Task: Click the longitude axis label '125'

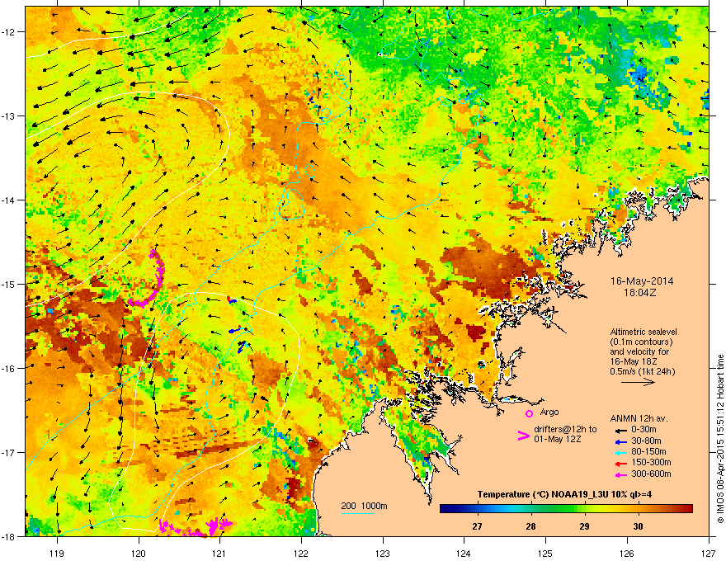Action: tap(545, 553)
